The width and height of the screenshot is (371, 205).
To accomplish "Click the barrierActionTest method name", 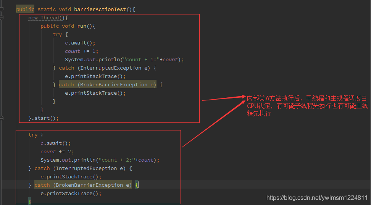I will (x=100, y=10).
